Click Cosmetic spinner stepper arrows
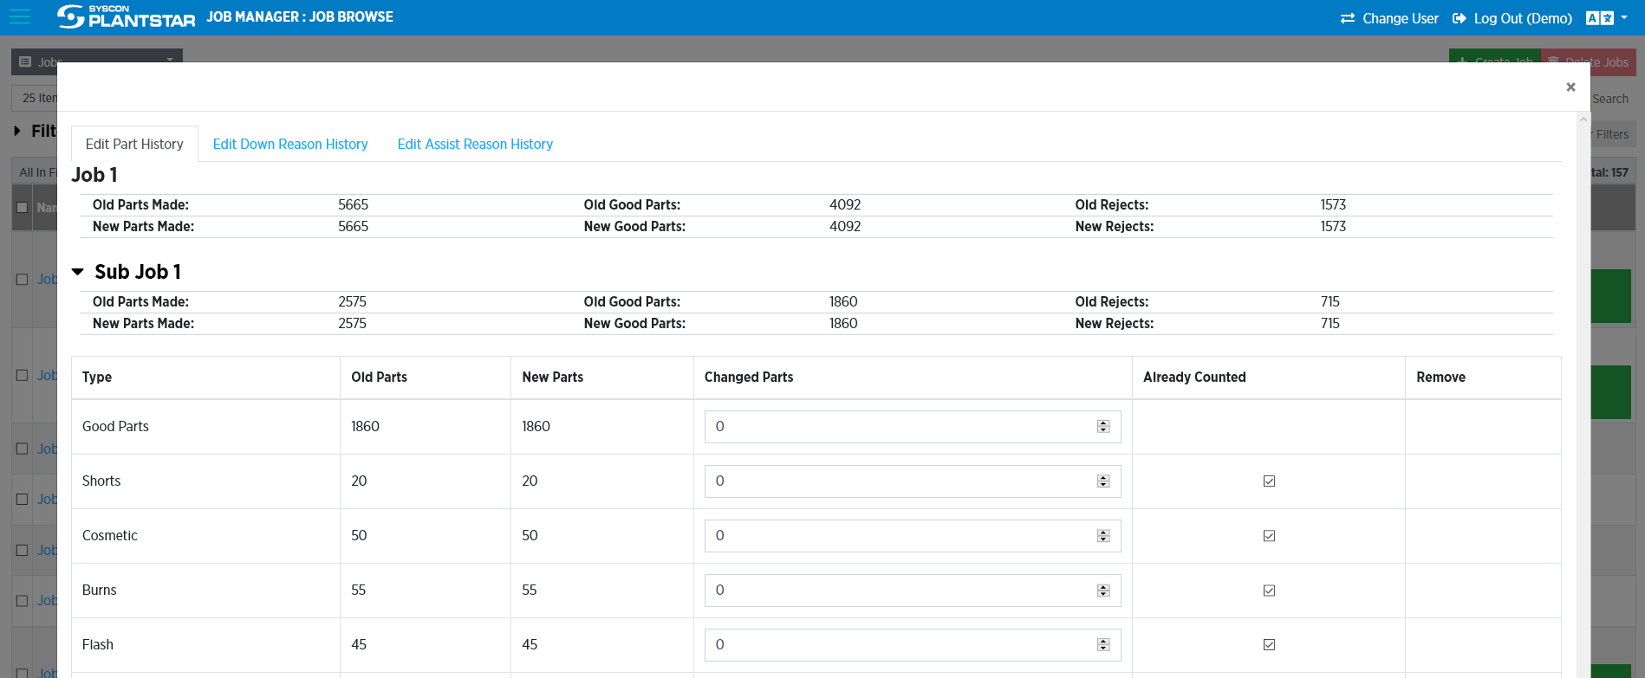Image resolution: width=1645 pixels, height=678 pixels. tap(1103, 536)
